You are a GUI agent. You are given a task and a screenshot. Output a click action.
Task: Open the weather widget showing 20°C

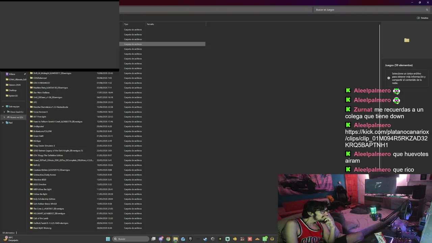pos(11,239)
